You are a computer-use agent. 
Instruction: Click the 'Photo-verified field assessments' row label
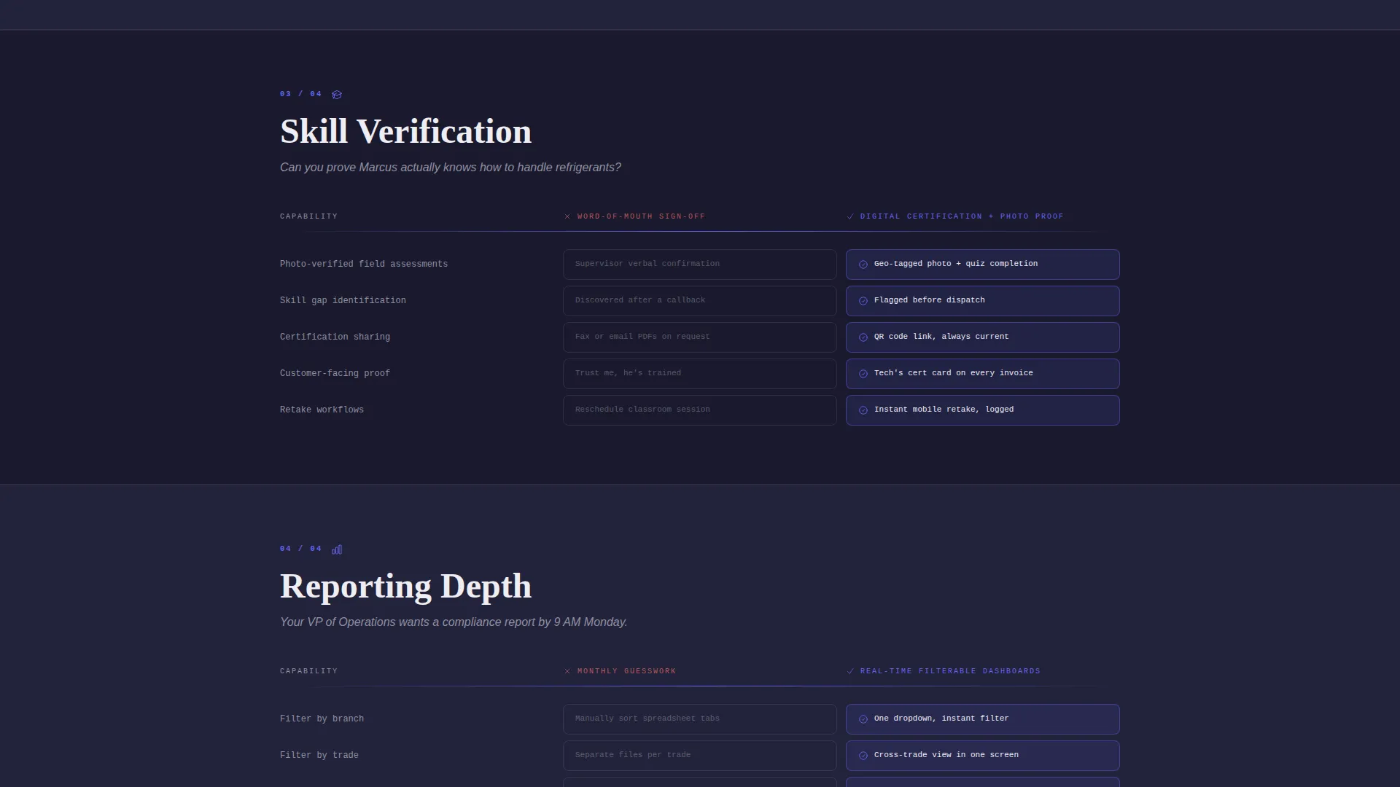[364, 265]
